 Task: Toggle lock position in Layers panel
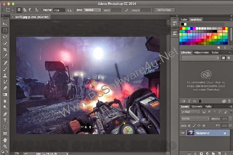[199, 126]
